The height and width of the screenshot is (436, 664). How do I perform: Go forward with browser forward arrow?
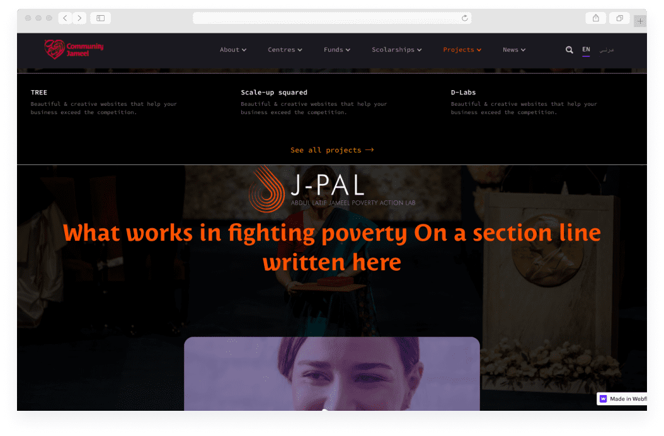[x=79, y=18]
